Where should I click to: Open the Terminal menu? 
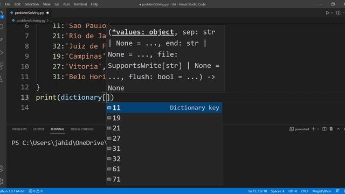(80, 4)
